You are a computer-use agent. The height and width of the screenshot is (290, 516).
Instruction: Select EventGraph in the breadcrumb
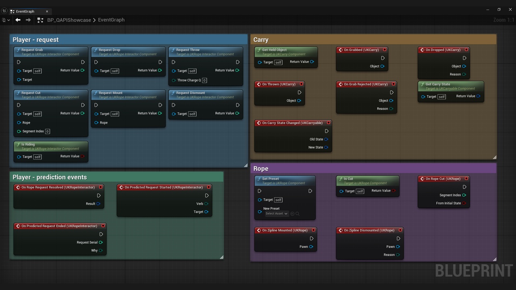coord(111,20)
